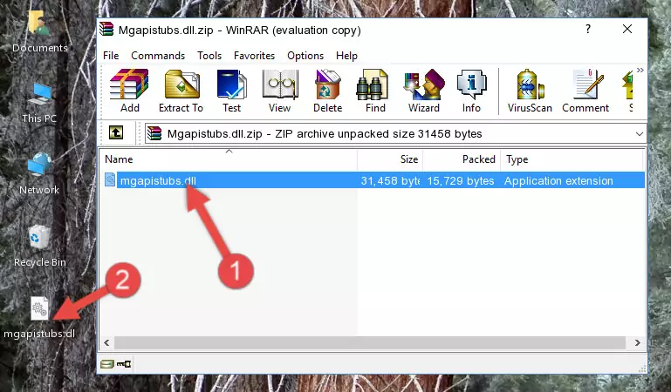This screenshot has height=392, width=671.
Task: Sort list by Type column
Action: click(572, 159)
